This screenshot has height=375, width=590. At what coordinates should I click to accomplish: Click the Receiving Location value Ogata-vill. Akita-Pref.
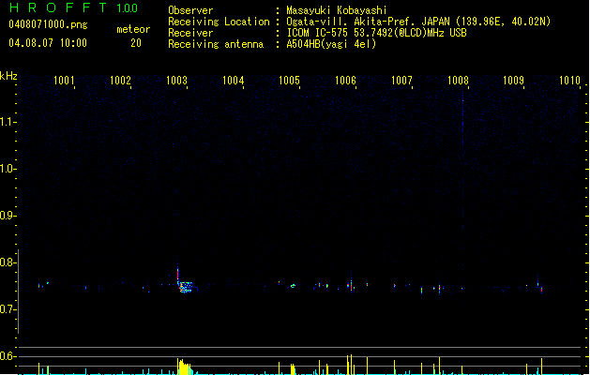tap(348, 22)
